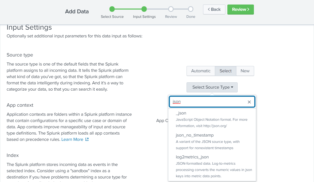Click the Select Source step circle
The width and height of the screenshot is (314, 182).
pyautogui.click(x=112, y=9)
